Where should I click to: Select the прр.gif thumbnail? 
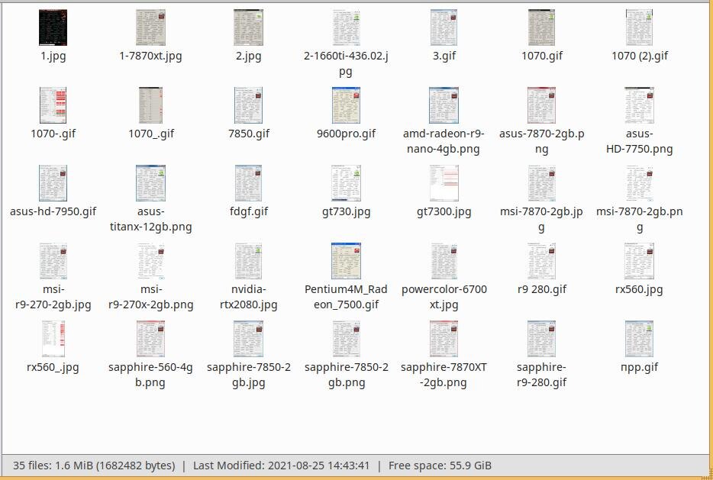click(640, 338)
